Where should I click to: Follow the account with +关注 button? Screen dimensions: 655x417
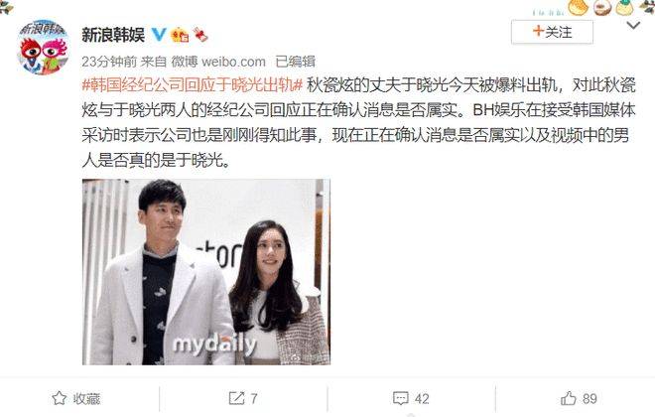coord(552,32)
